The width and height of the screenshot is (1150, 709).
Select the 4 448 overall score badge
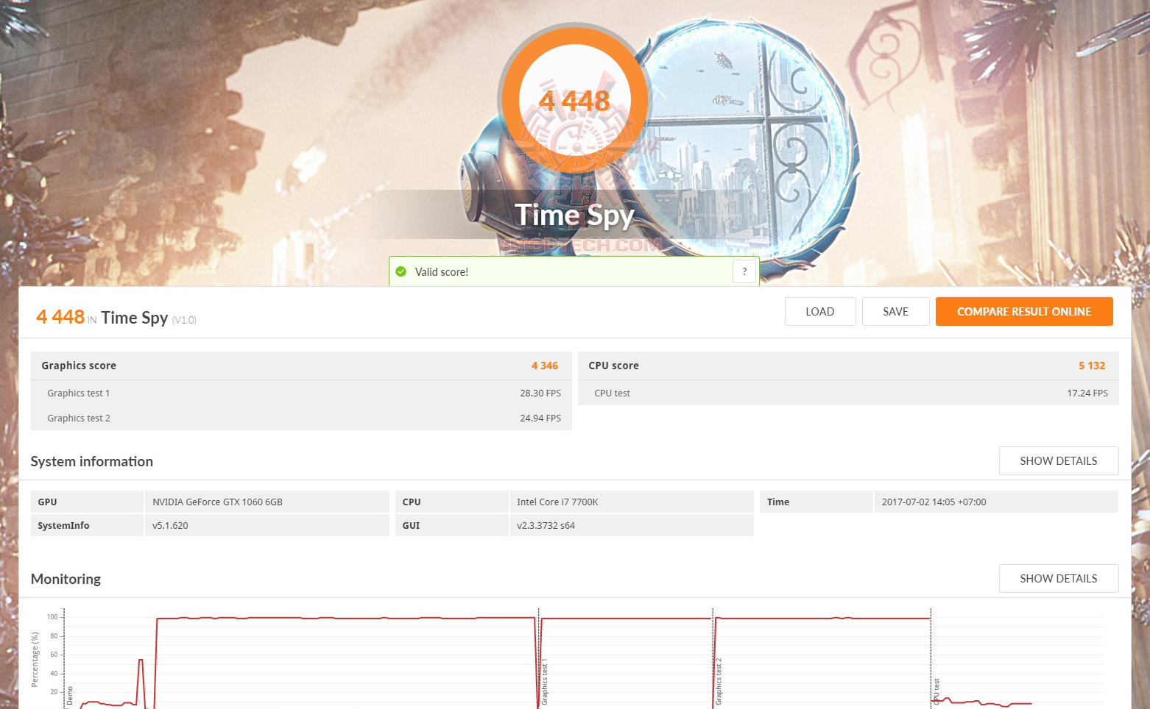point(575,99)
